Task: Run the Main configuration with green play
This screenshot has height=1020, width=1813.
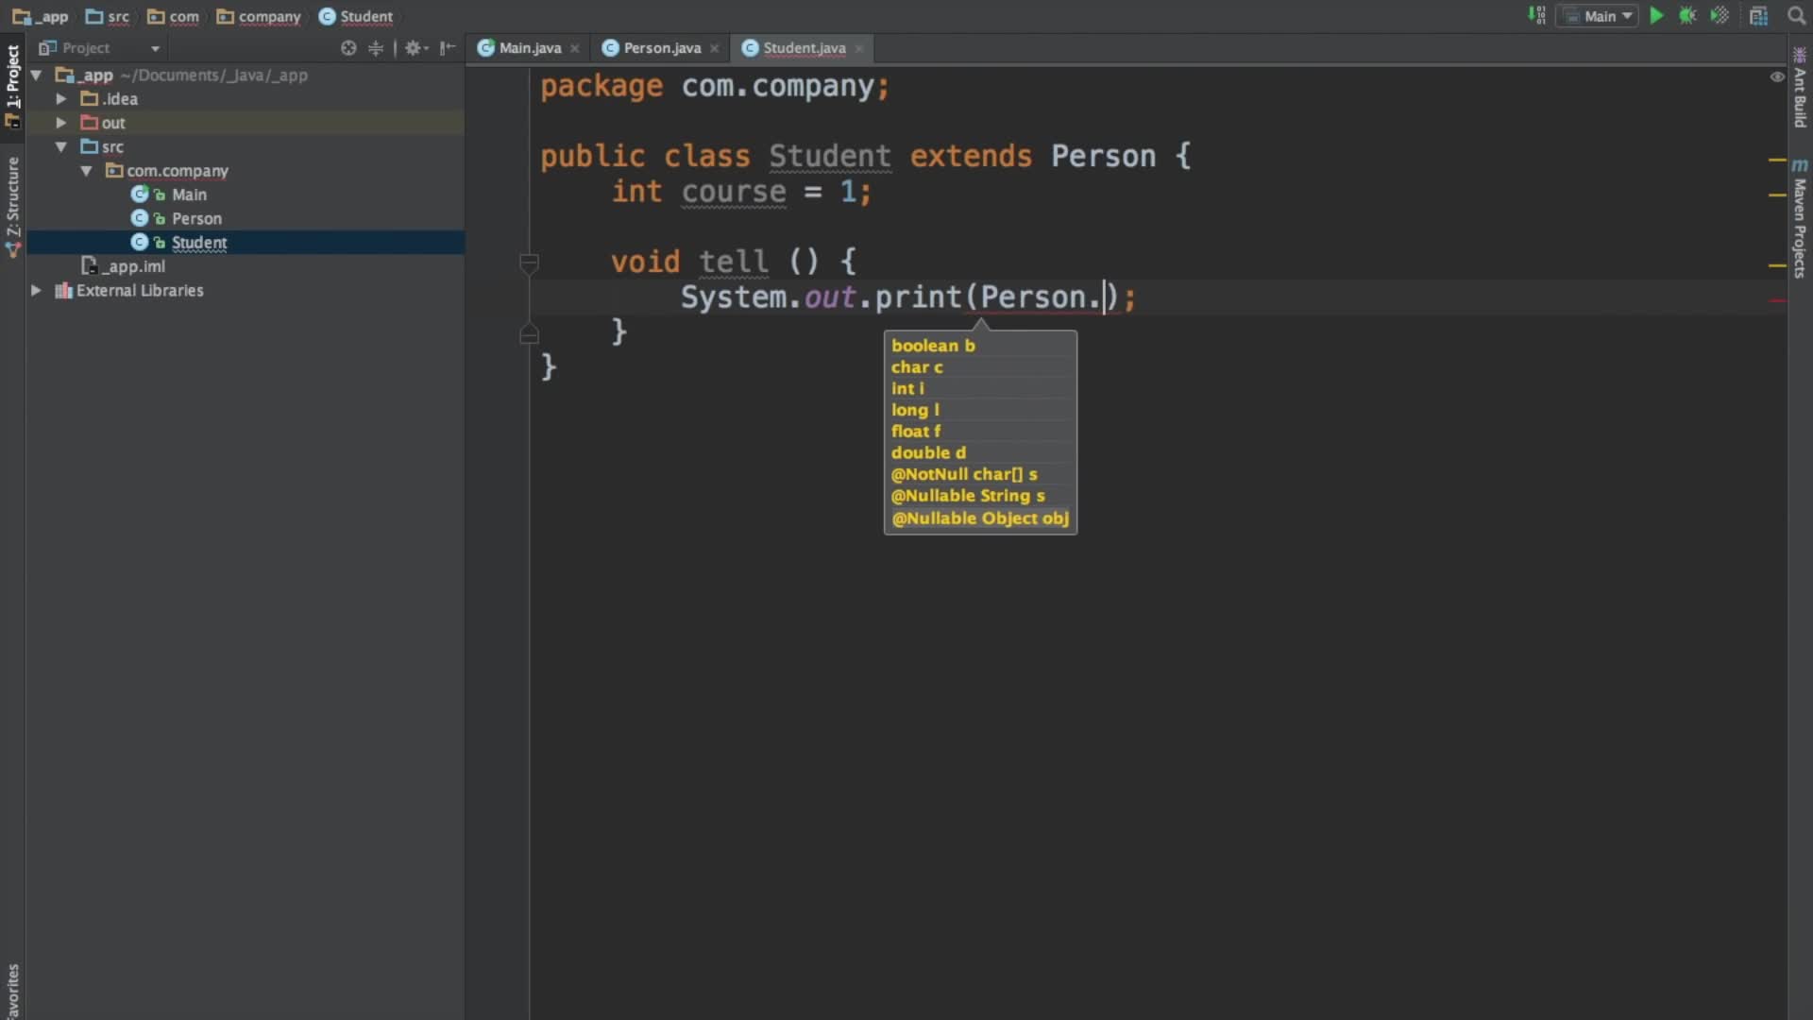Action: click(x=1656, y=16)
